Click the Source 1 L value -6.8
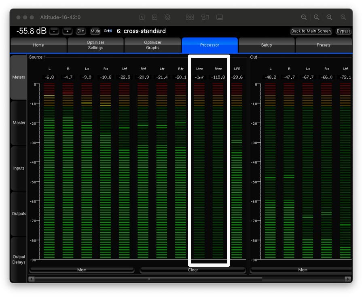364x297 pixels. point(49,77)
